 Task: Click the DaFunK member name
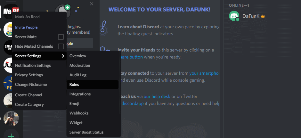point(251,16)
